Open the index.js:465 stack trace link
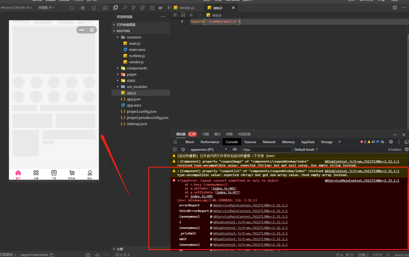The image size is (409, 257). pyautogui.click(x=224, y=189)
